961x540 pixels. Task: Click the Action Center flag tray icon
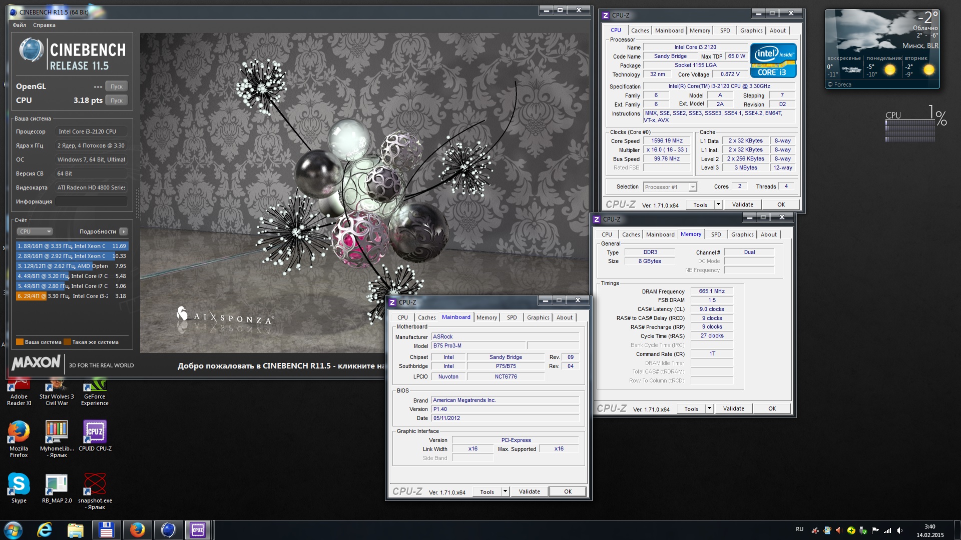pos(875,530)
